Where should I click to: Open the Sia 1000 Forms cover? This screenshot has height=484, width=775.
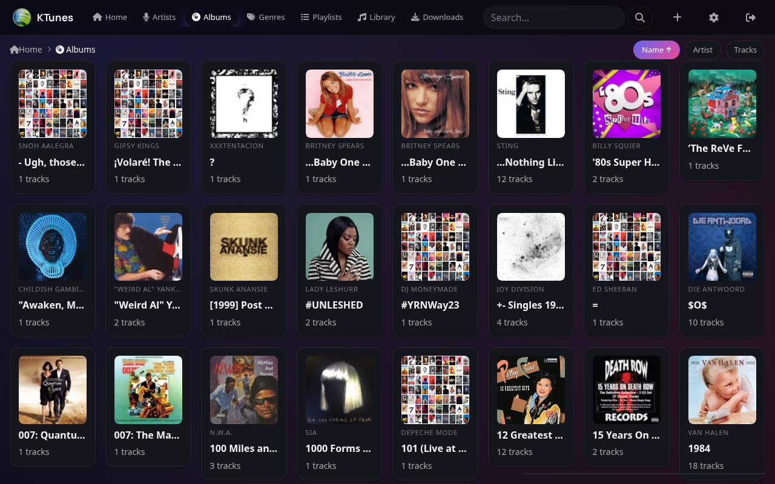(340, 390)
